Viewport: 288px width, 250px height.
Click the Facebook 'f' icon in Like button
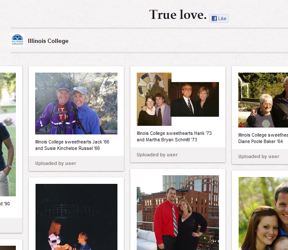coord(214,18)
